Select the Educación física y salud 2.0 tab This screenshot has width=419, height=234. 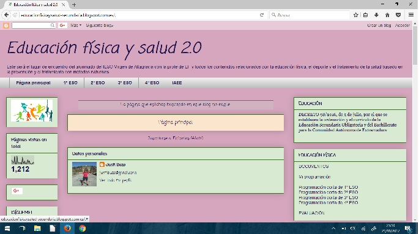coord(35,4)
